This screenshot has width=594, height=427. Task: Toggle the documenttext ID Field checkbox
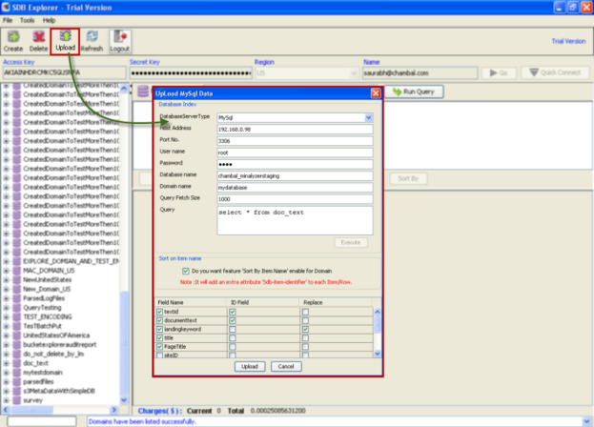click(233, 320)
